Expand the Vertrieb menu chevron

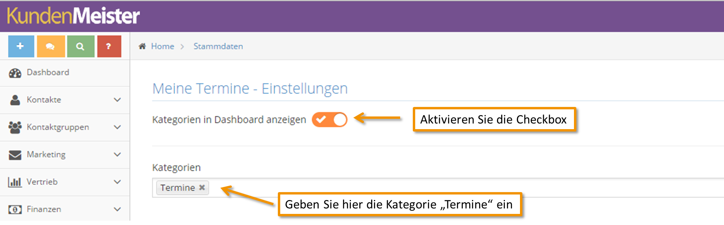click(117, 182)
